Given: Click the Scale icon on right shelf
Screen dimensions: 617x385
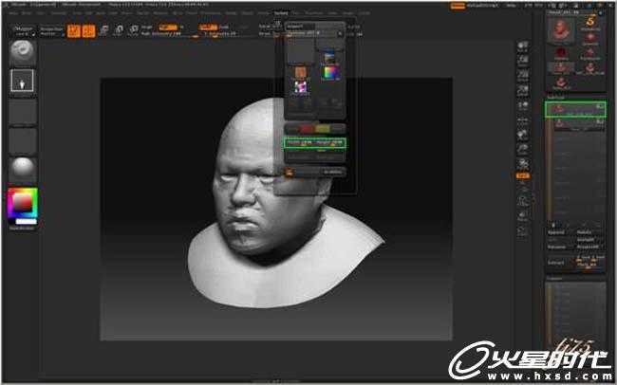Looking at the screenshot, I should click(x=523, y=150).
